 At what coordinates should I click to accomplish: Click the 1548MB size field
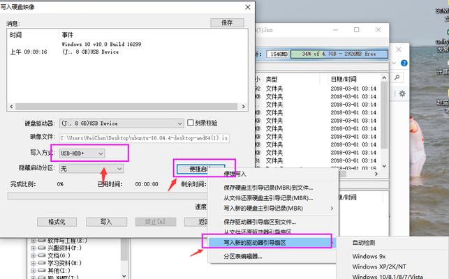coord(277,54)
